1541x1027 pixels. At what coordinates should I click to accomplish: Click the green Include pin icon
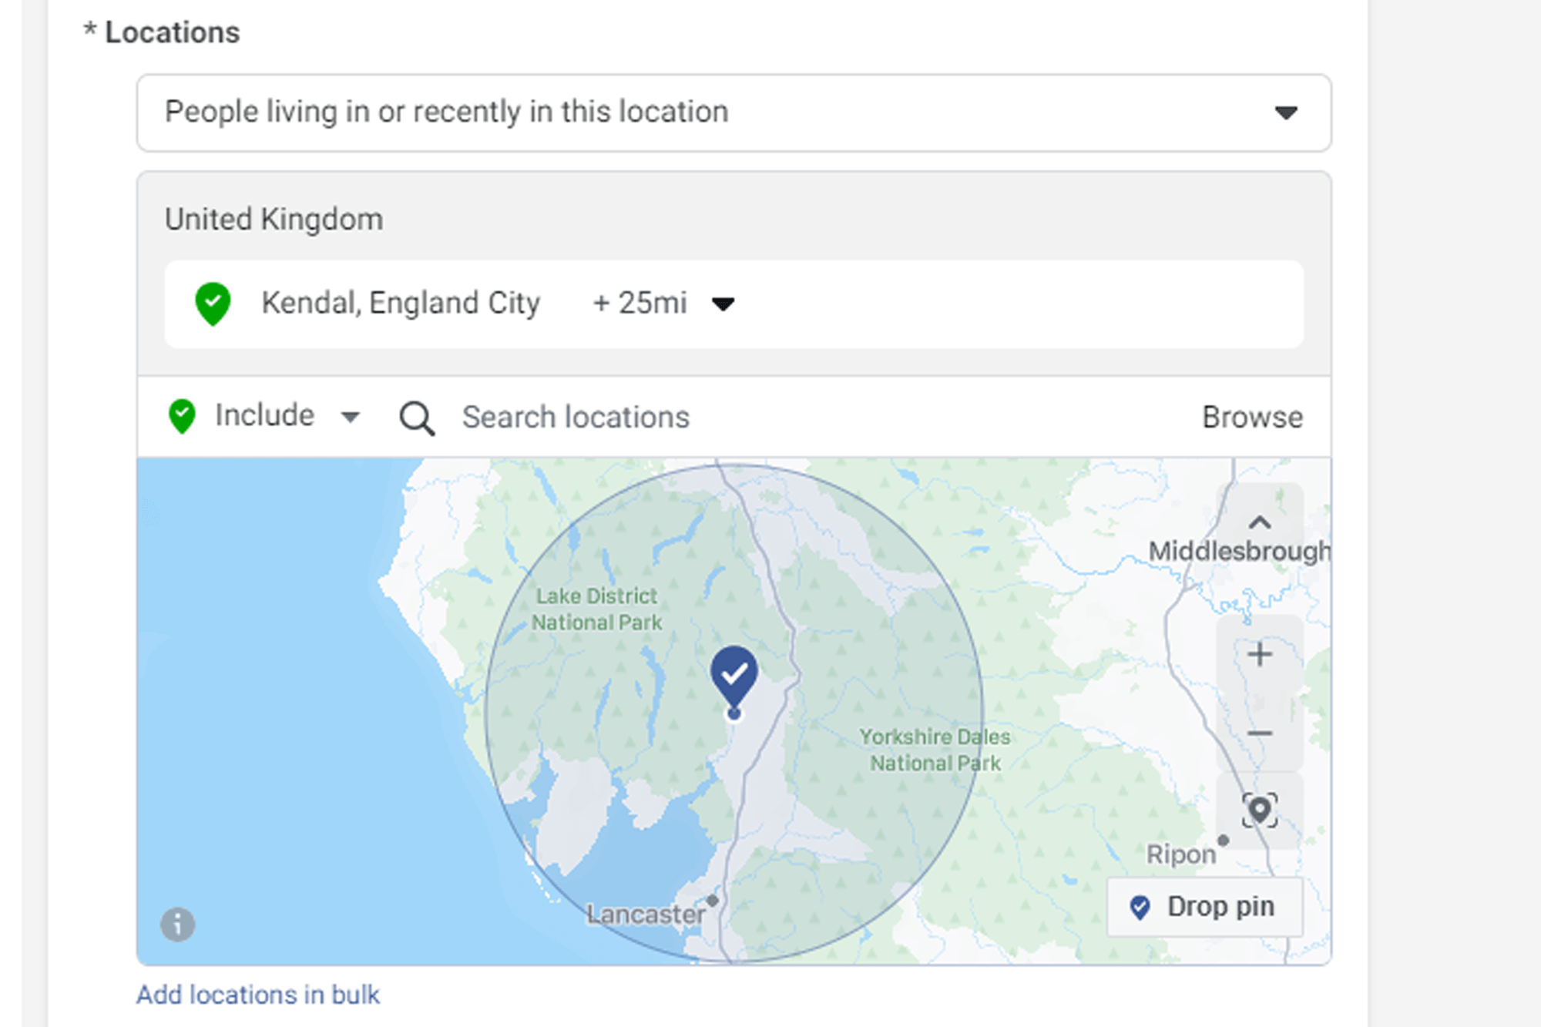[182, 416]
